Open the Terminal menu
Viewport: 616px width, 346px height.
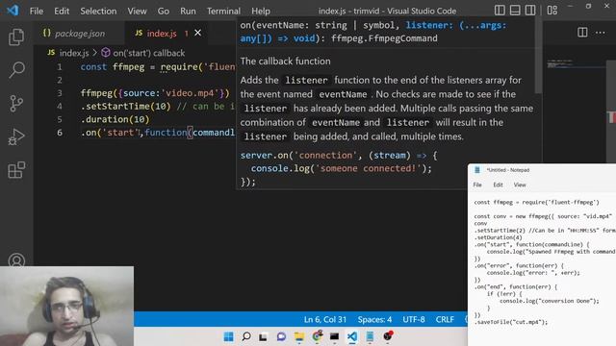point(223,11)
